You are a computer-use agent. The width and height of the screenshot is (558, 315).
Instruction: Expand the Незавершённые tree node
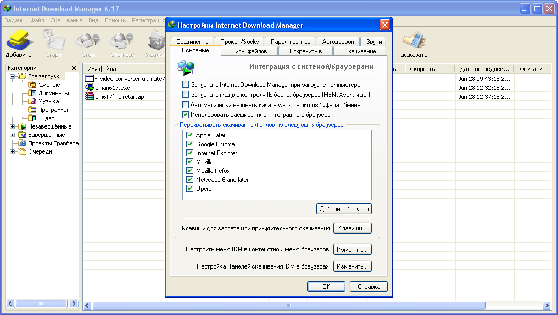[x=12, y=126]
